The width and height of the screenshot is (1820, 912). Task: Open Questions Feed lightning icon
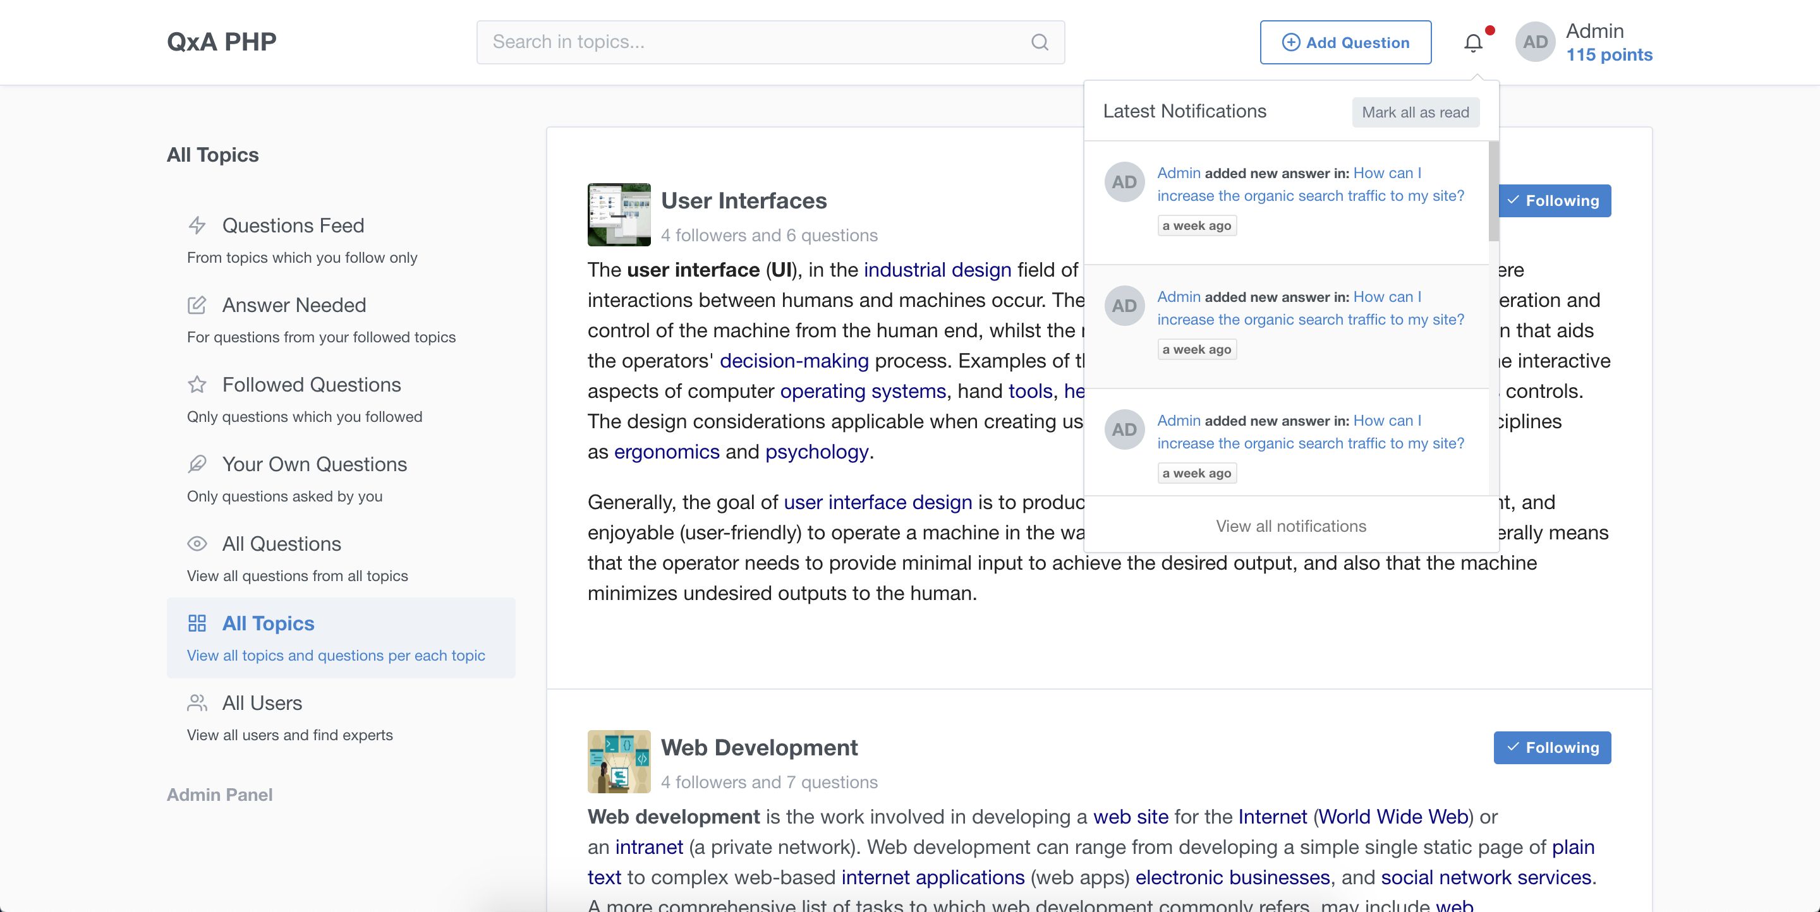(197, 225)
